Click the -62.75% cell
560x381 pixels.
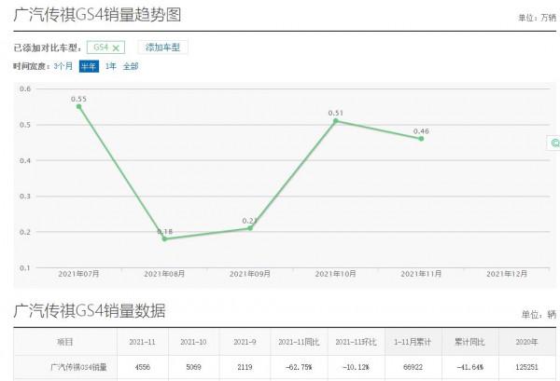299,367
